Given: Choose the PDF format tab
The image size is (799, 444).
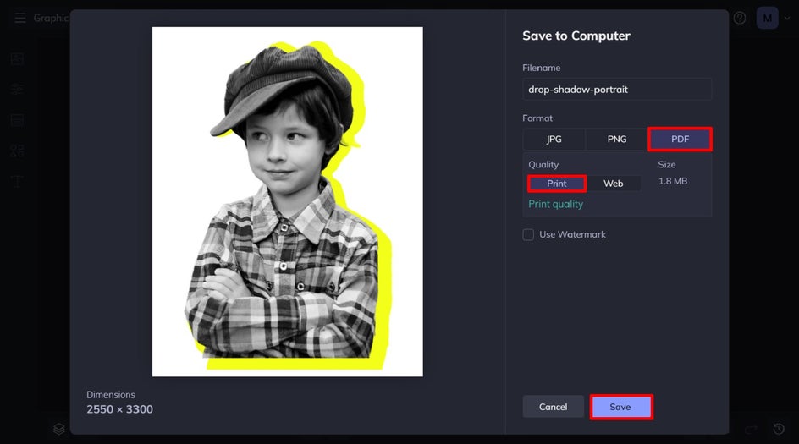Looking at the screenshot, I should [x=681, y=139].
